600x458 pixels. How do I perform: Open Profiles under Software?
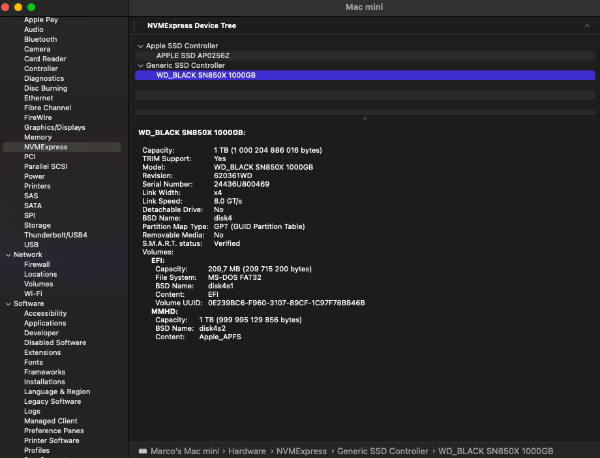click(x=37, y=450)
